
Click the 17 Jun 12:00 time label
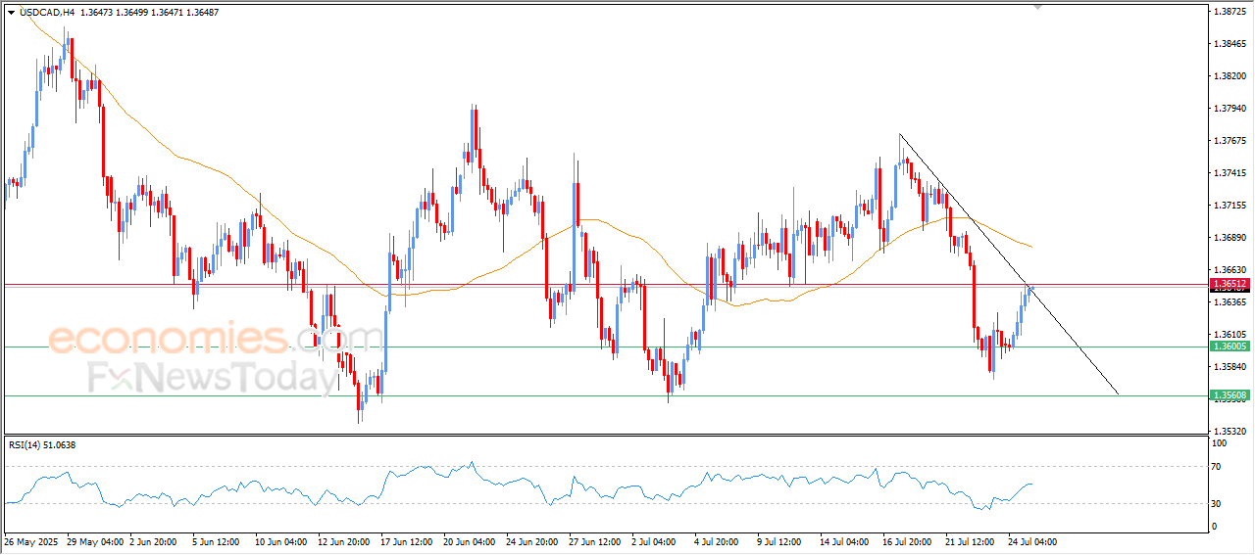pyautogui.click(x=408, y=541)
